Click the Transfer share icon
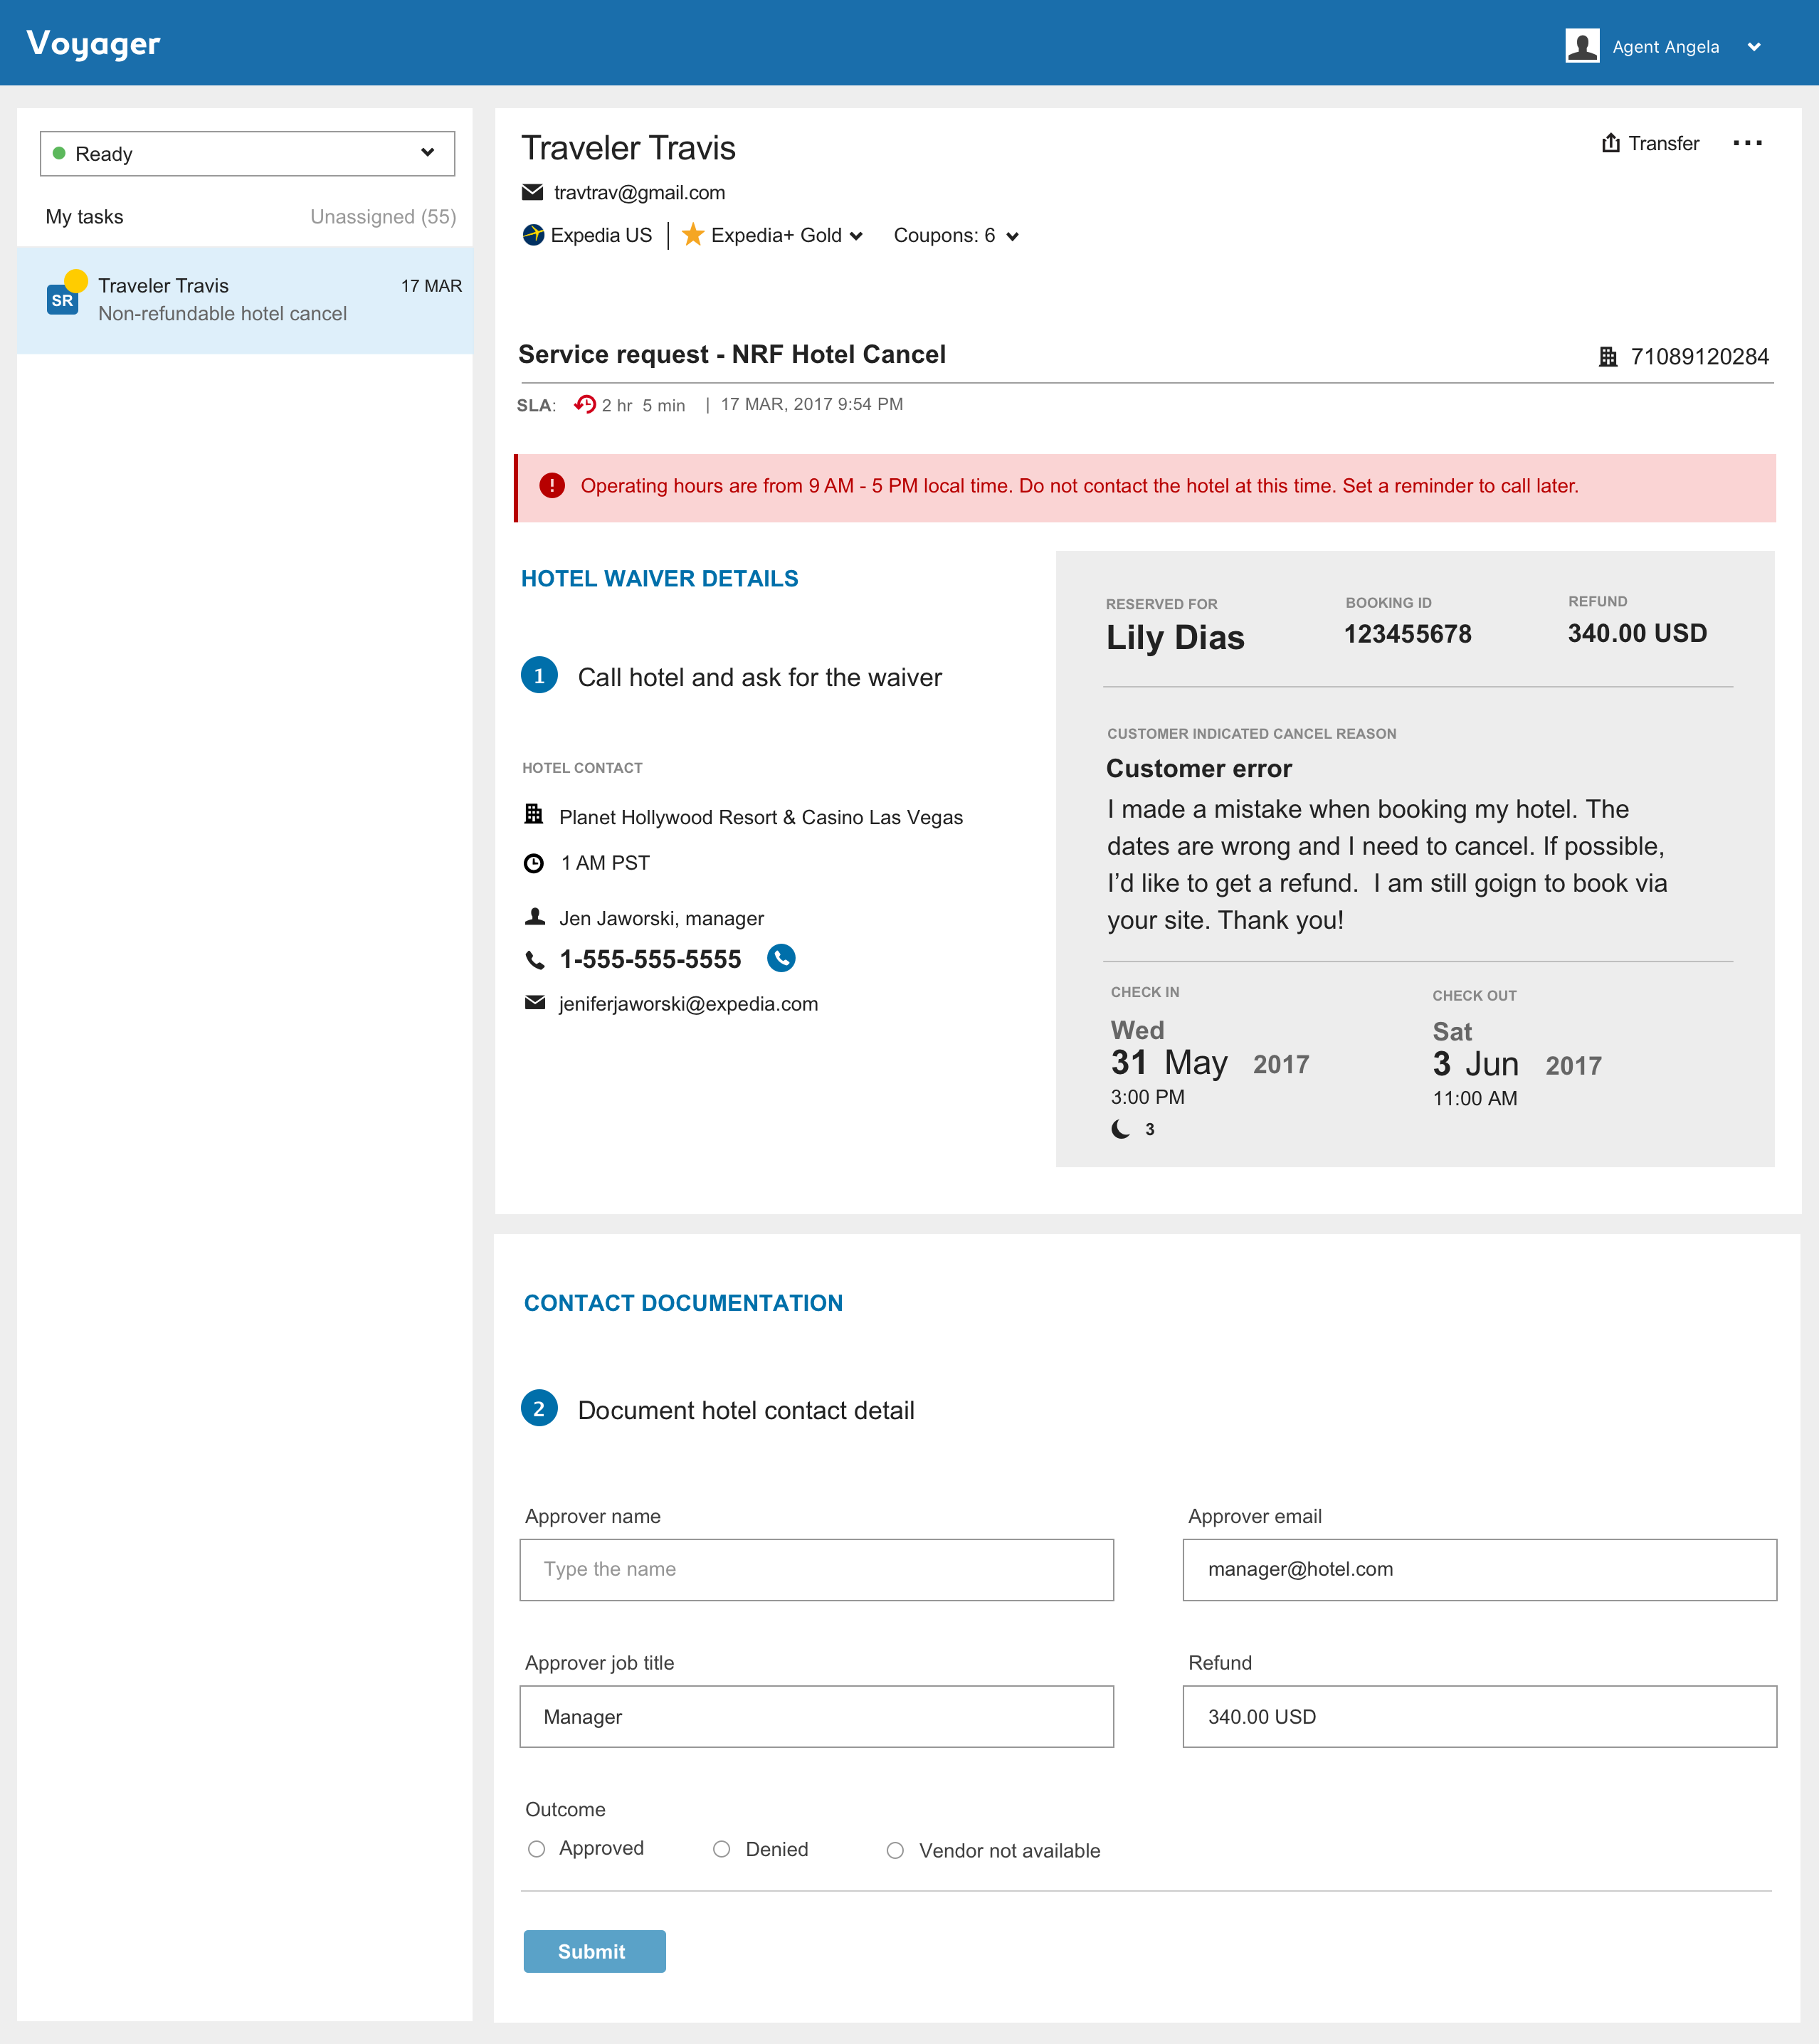The height and width of the screenshot is (2044, 1819). pyautogui.click(x=1610, y=143)
